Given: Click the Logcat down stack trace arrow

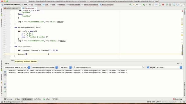Looking at the screenshot, I should click(5, 81).
